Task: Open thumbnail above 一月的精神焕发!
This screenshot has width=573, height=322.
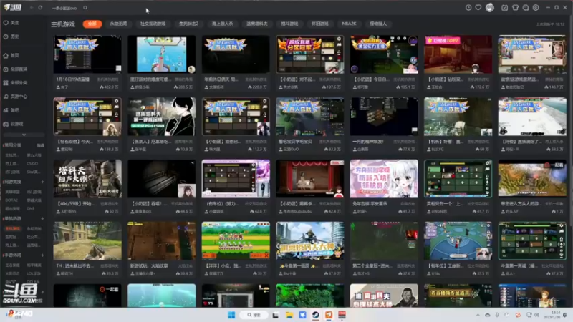Action: pos(384,117)
